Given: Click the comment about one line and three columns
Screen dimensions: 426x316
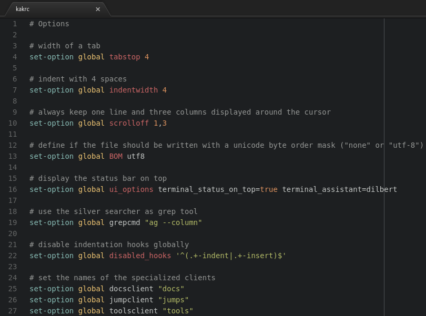Looking at the screenshot, I should pos(180,112).
